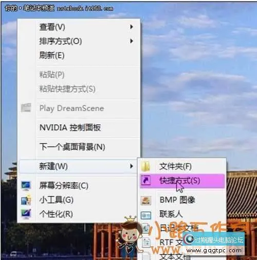Open the 排序方式(O) menu entry
This screenshot has width=257, height=260.
79,41
